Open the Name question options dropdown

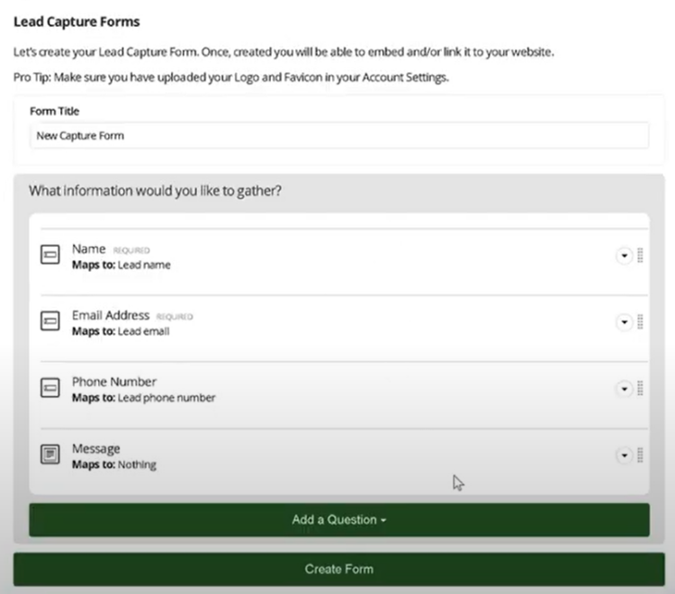[625, 256]
